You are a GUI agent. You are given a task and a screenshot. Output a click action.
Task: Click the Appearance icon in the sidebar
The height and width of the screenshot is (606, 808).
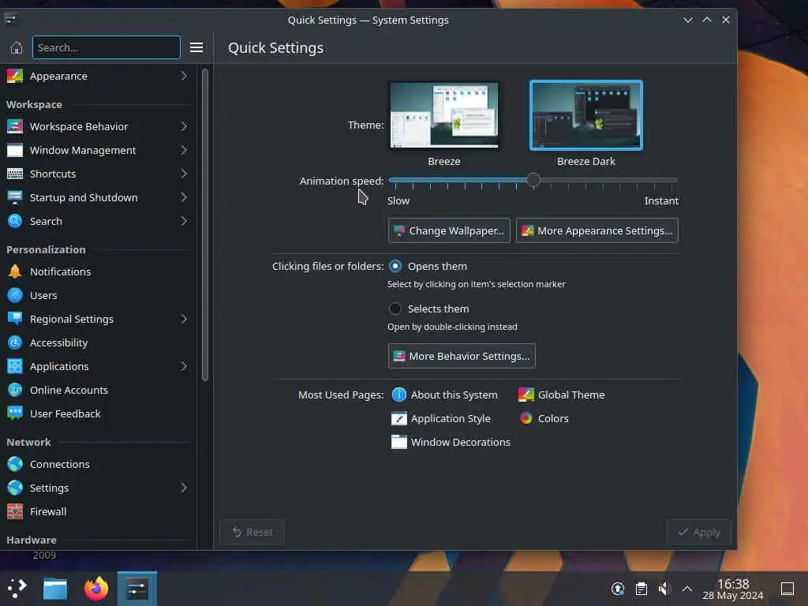pyautogui.click(x=15, y=77)
